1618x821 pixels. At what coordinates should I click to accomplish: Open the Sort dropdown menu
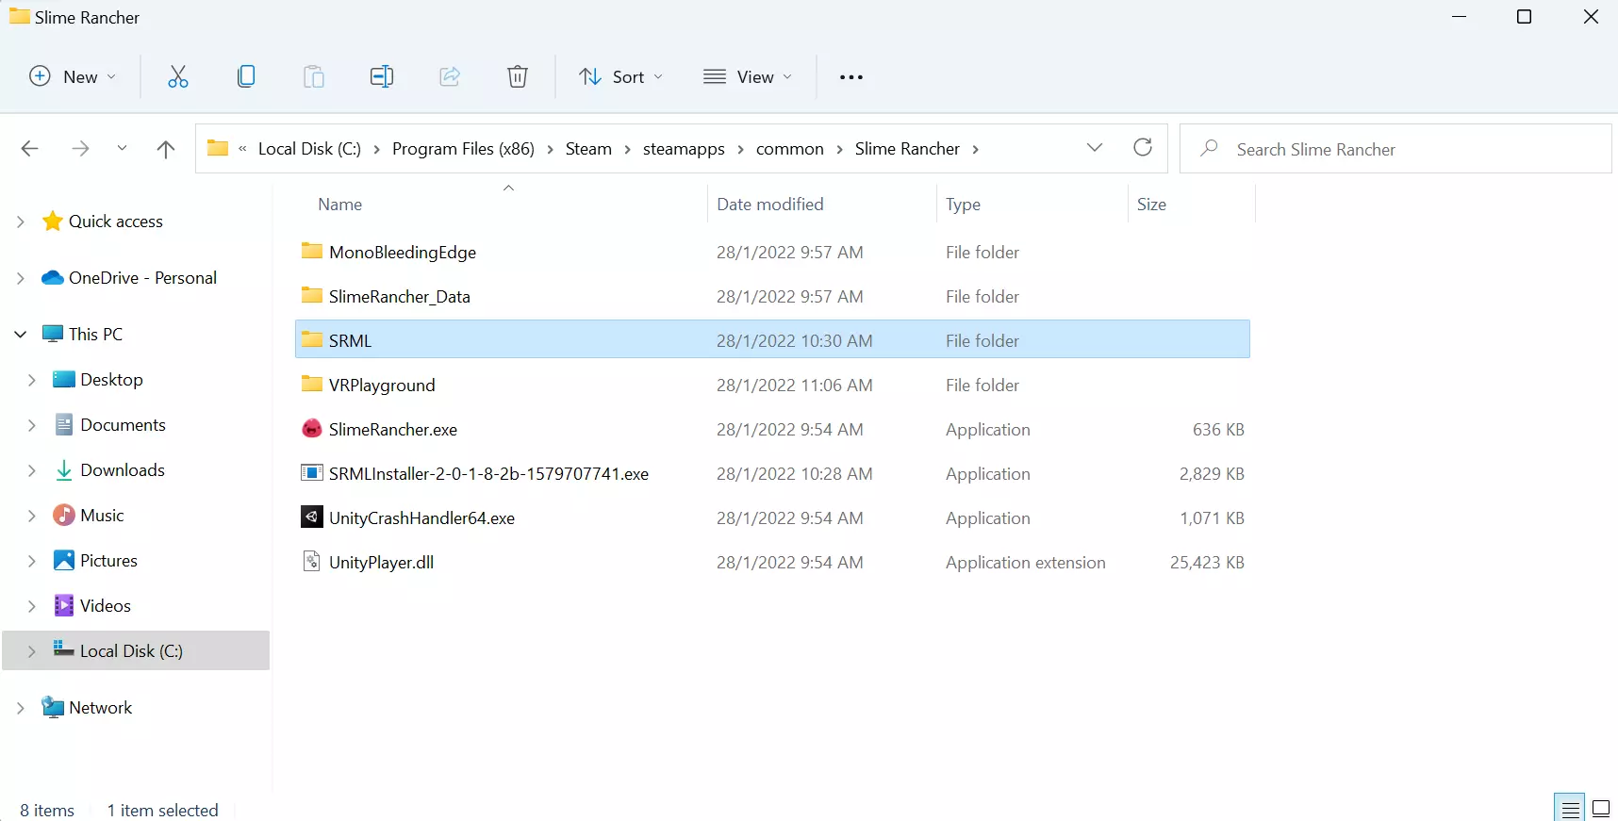[620, 77]
